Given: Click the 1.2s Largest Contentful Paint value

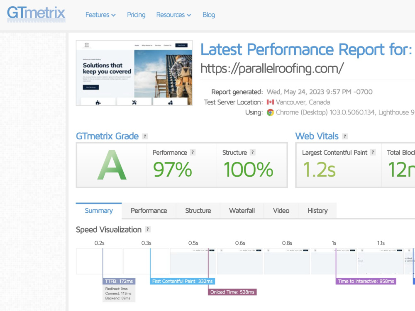Looking at the screenshot, I should pyautogui.click(x=319, y=170).
